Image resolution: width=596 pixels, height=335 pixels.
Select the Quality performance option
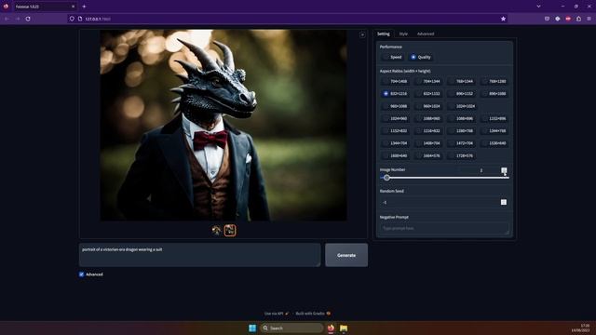pos(421,57)
